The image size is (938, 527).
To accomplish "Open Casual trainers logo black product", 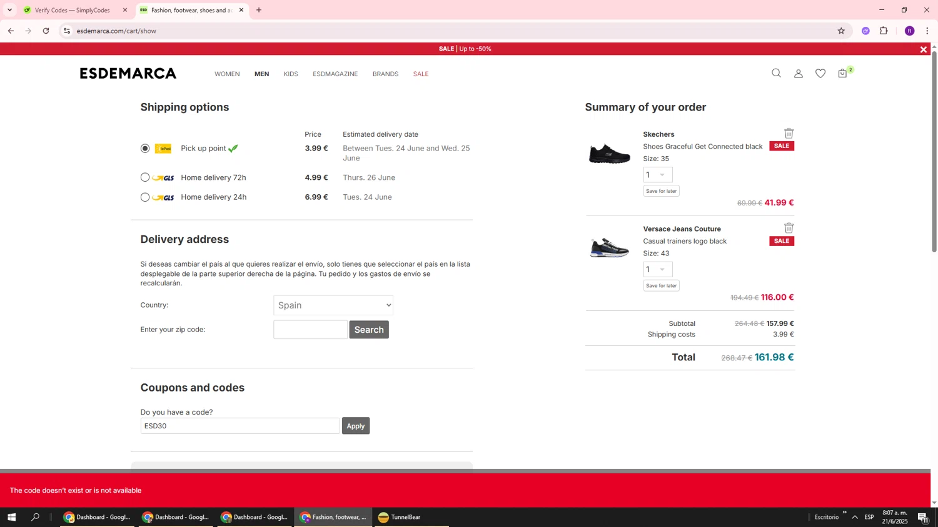I will pos(685,241).
